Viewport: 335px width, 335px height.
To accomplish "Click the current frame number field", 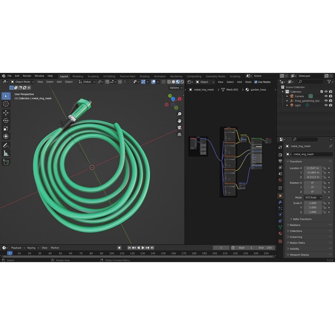I will pyautogui.click(x=221, y=248).
